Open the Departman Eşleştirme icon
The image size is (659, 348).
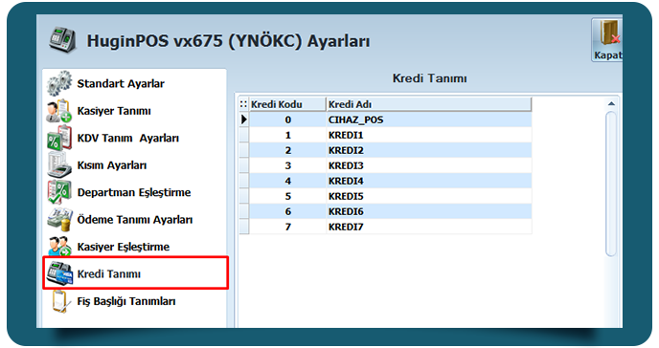click(x=59, y=192)
